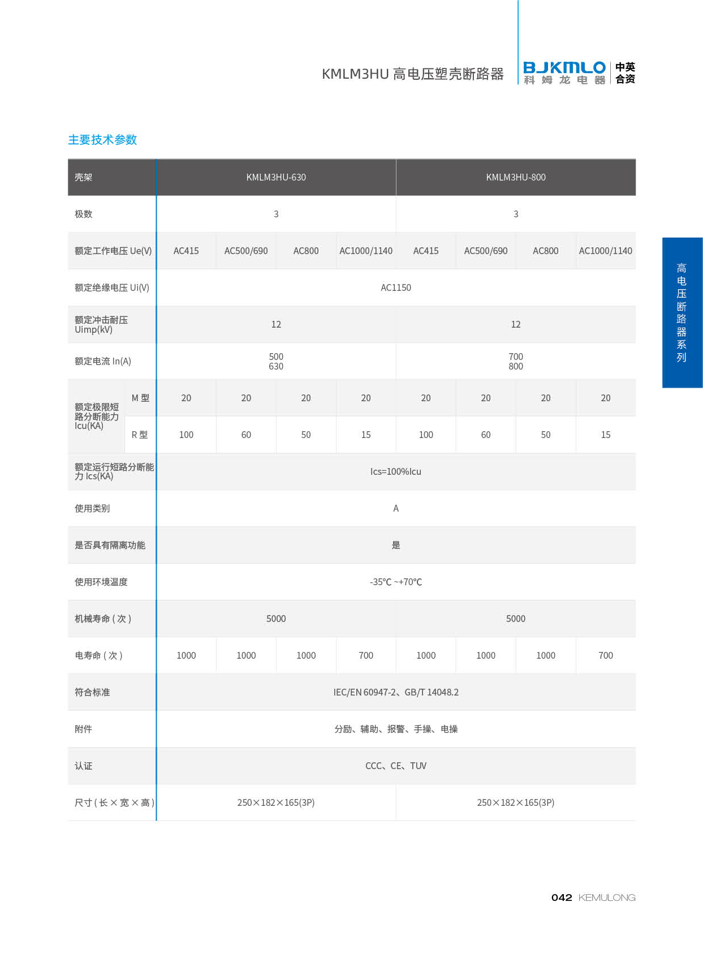Select the KMLM3HU-630 column header
Screen dimensions: 703x953
pyautogui.click(x=276, y=177)
